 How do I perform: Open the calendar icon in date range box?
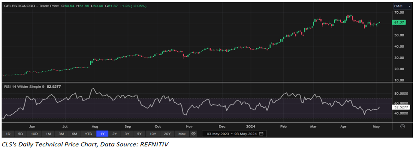pyautogui.click(x=261, y=133)
